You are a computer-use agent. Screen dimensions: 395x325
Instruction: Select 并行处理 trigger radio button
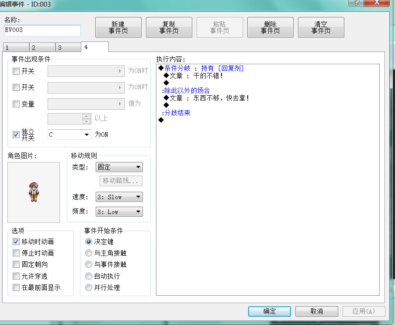pos(89,287)
